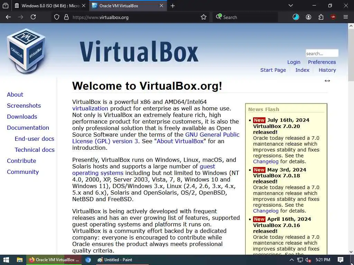Open Documentation in the sidebar
The image size is (354, 265).
(28, 128)
